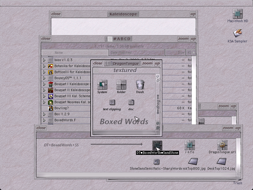Select the 'BouncyOS™ 1.1.1' row name
The height and width of the screenshot is (190, 253).
point(68,78)
